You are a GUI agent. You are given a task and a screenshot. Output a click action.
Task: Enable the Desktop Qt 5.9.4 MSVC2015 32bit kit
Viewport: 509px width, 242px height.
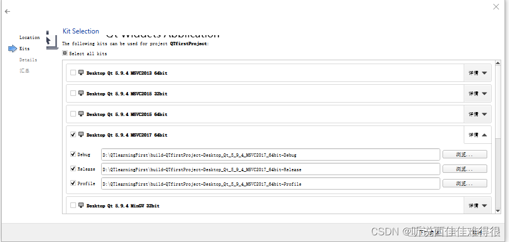[73, 93]
